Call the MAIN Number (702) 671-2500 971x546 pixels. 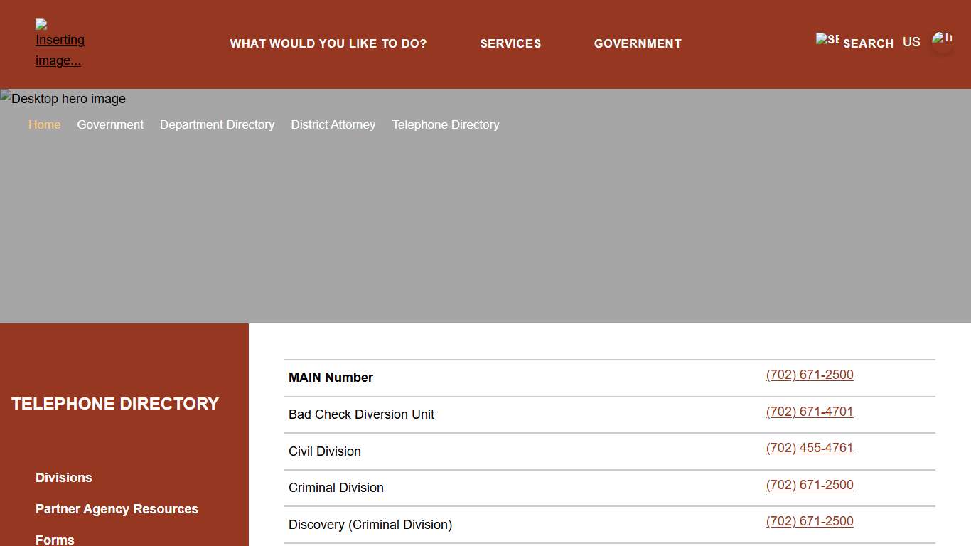[x=810, y=375]
